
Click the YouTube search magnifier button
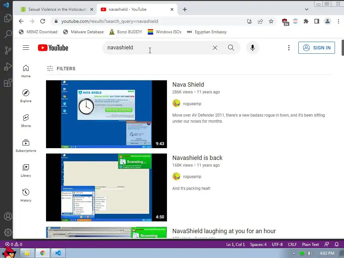pos(231,48)
